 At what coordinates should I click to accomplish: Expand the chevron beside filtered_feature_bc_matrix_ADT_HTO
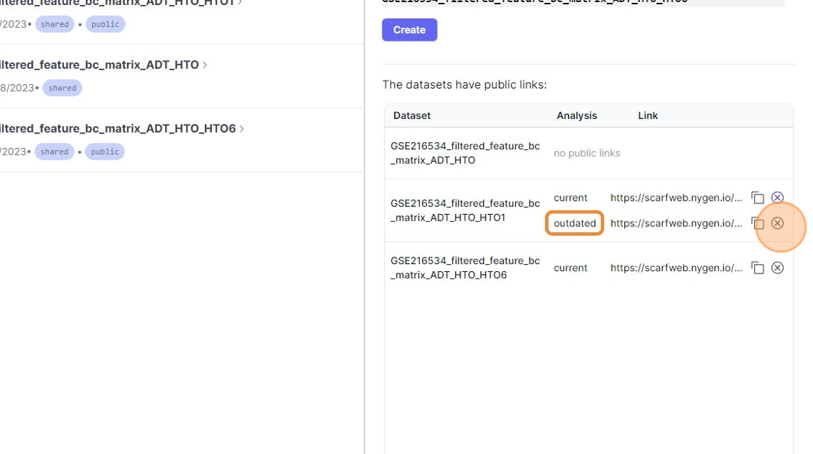tap(205, 65)
